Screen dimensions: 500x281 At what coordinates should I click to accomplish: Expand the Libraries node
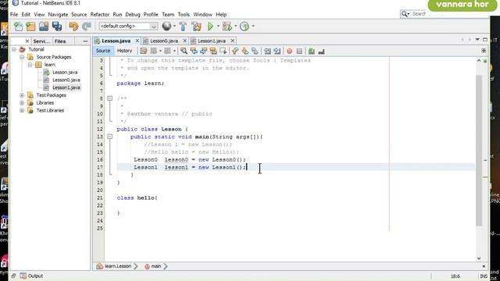click(22, 103)
